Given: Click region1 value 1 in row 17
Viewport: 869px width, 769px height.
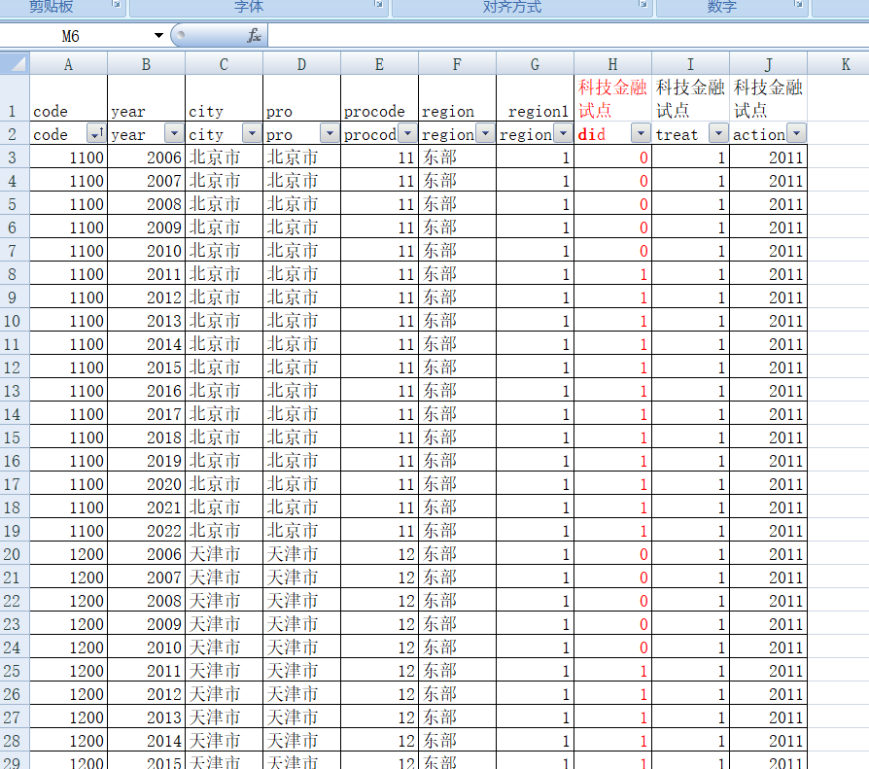Looking at the screenshot, I should coord(535,484).
